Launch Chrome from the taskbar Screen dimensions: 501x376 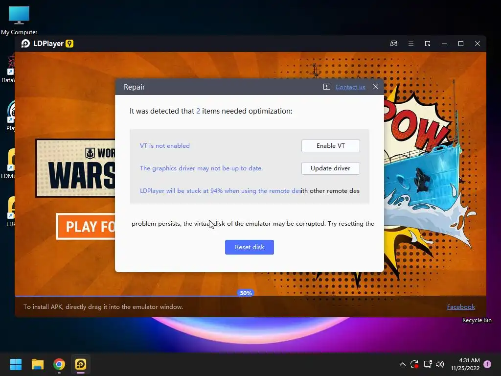click(59, 364)
